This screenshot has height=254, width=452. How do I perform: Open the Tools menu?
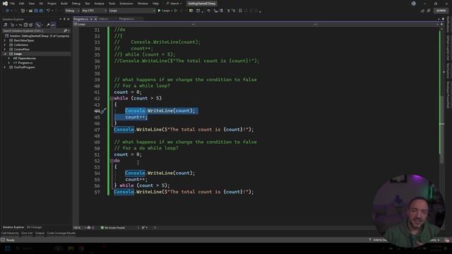point(112,4)
